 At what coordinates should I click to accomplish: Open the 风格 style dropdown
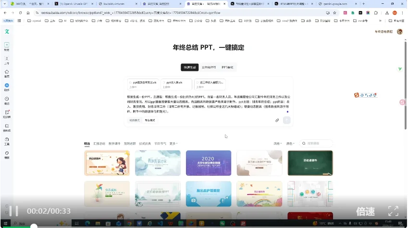pyautogui.click(x=277, y=143)
